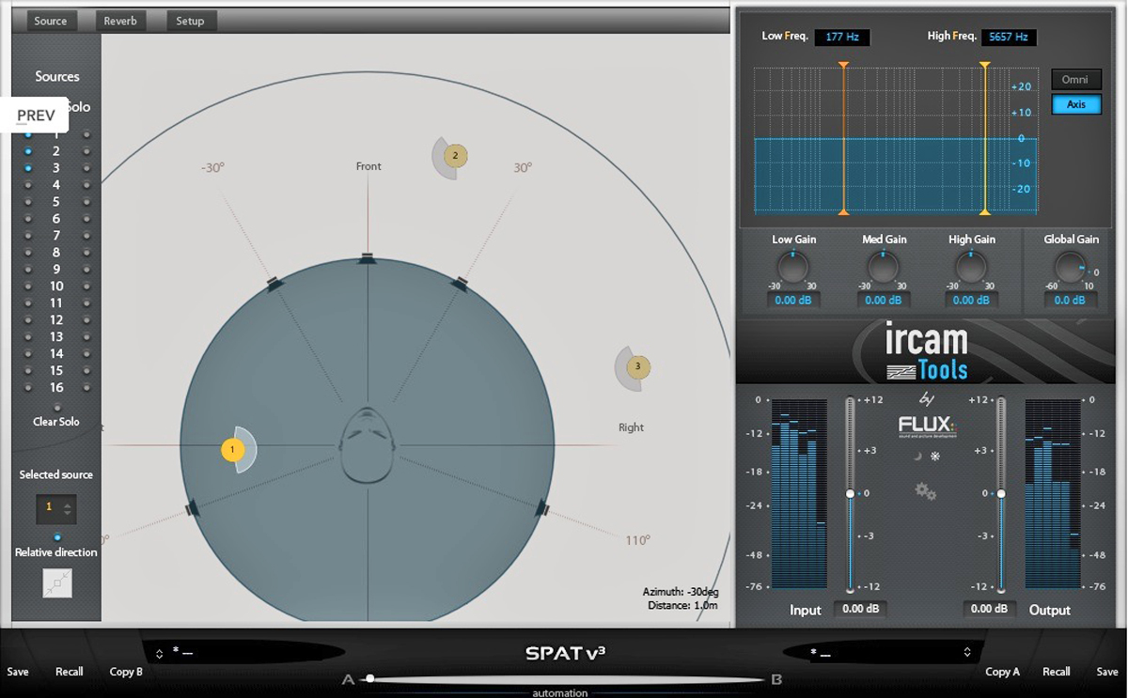Switch to the Setup tab
Screen dimensions: 1128x698
[190, 21]
